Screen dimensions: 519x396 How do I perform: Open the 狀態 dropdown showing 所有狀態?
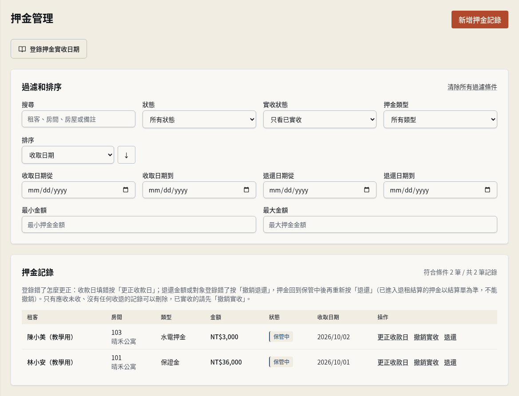199,119
